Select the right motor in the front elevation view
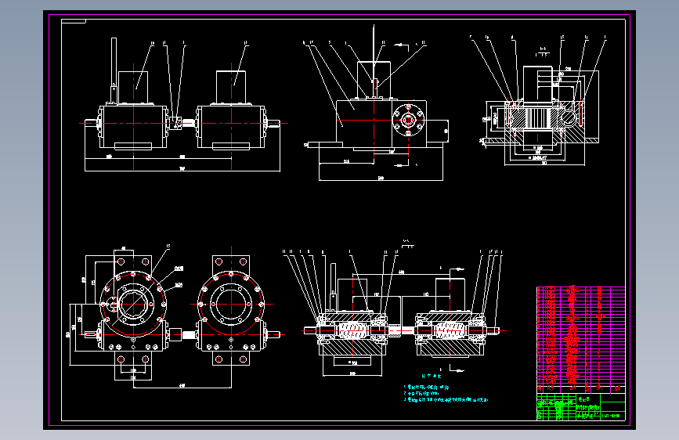Viewport: 679px width, 440px height. (x=231, y=88)
